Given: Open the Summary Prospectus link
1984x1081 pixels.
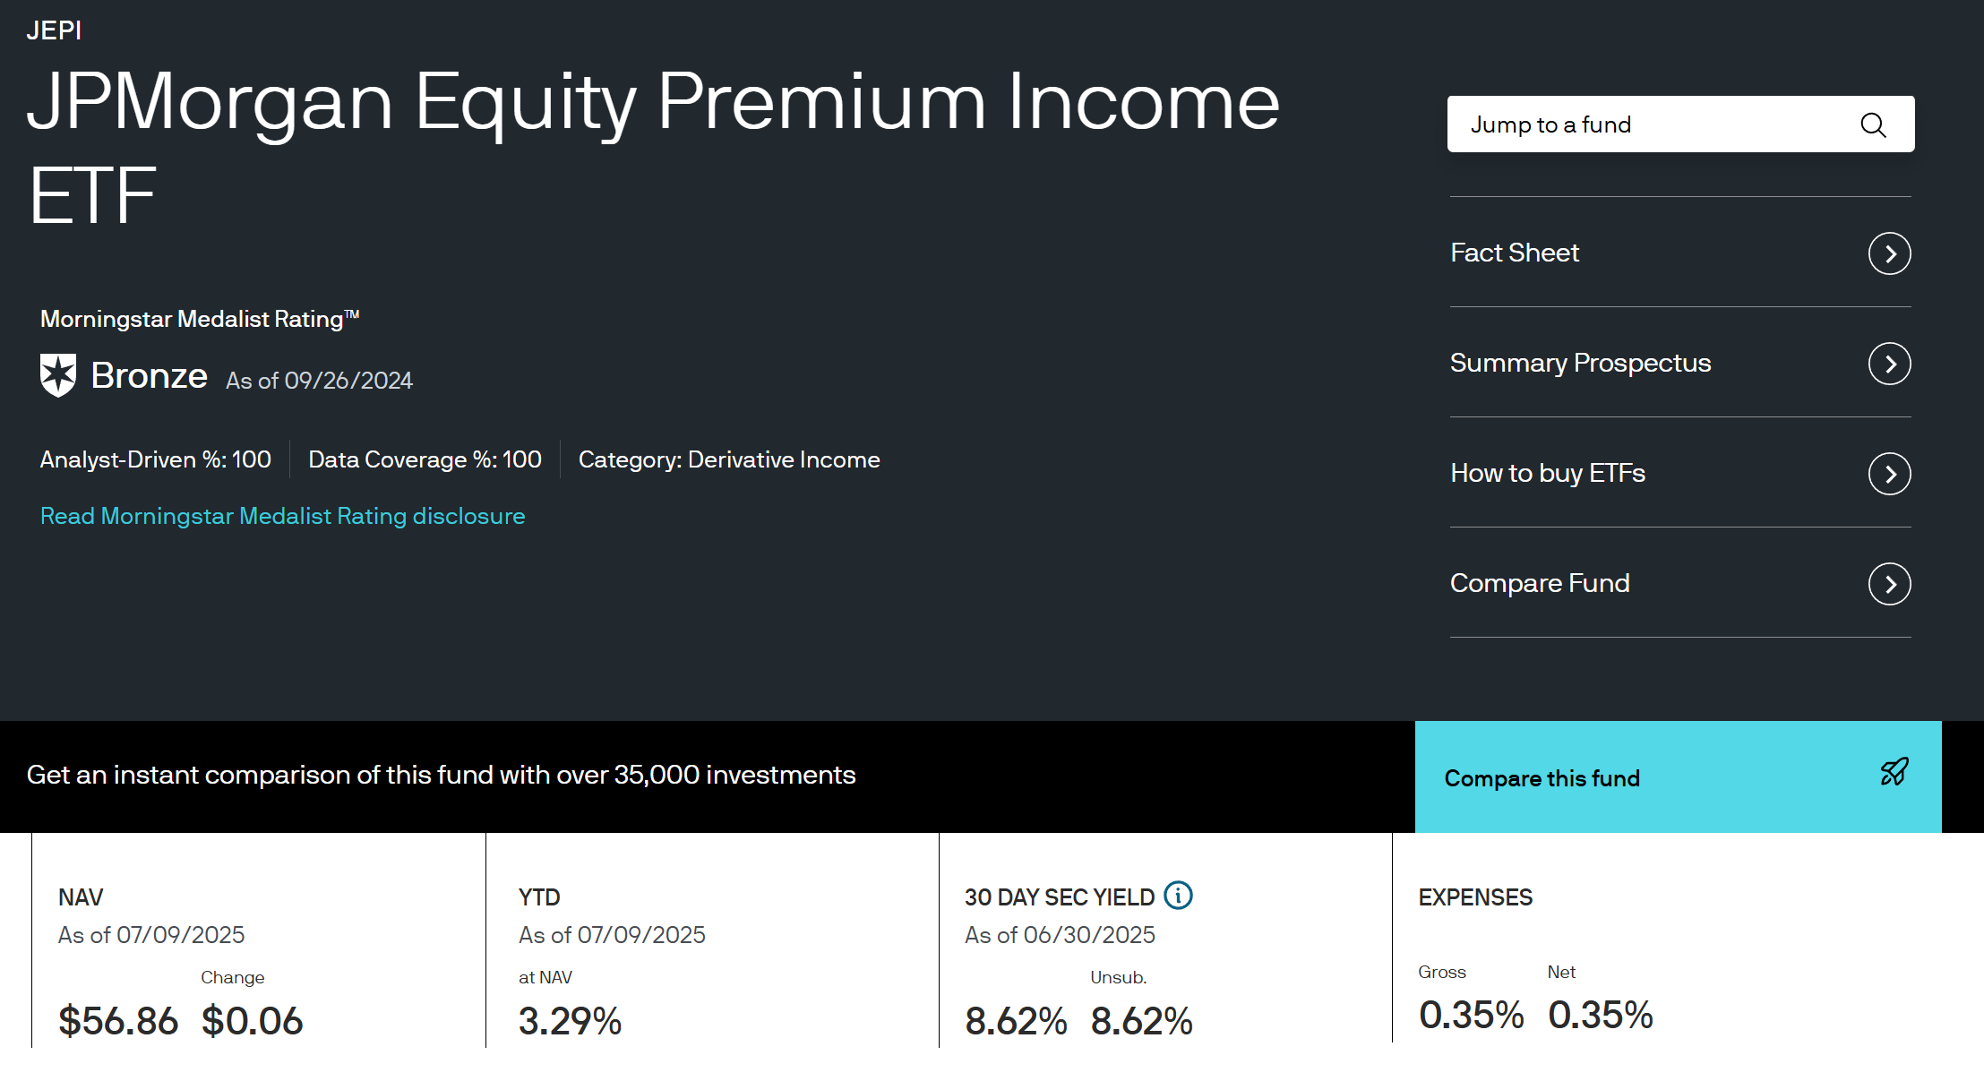Looking at the screenshot, I should pos(1580,363).
